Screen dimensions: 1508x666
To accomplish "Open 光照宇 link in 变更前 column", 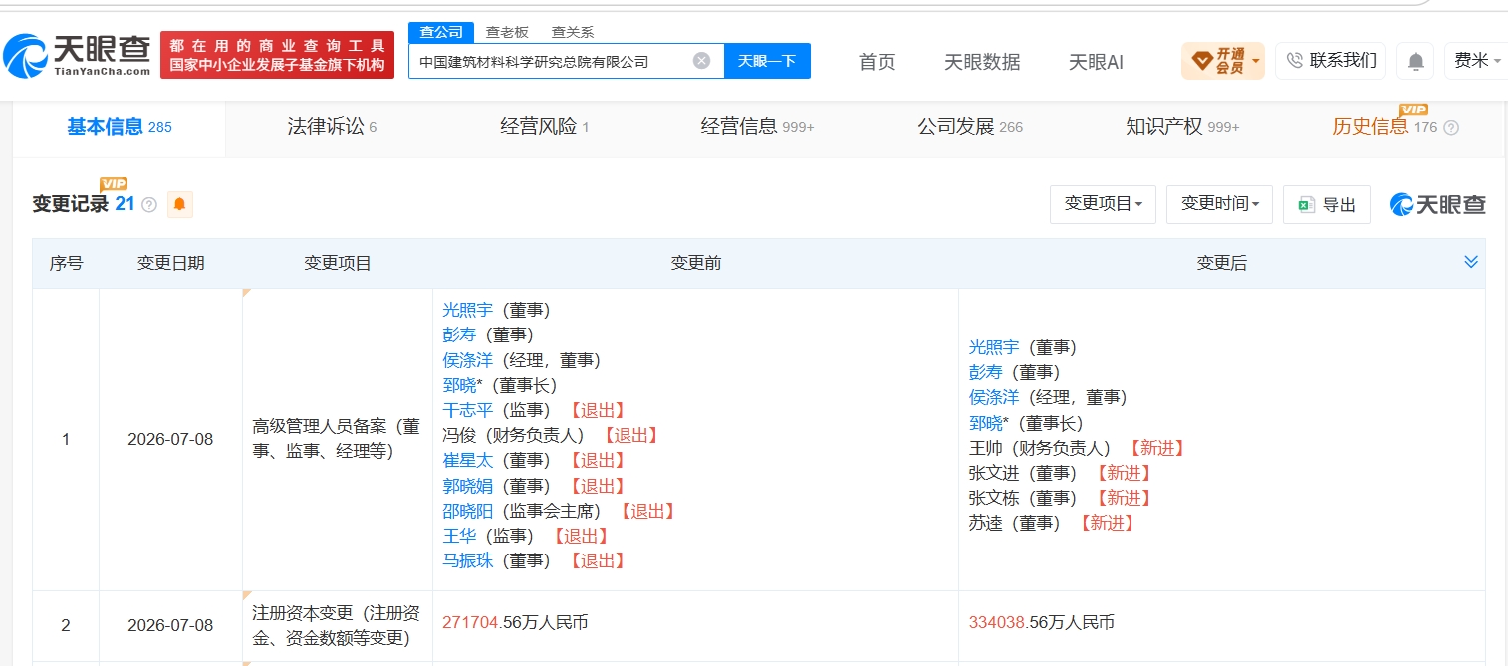I will (468, 311).
